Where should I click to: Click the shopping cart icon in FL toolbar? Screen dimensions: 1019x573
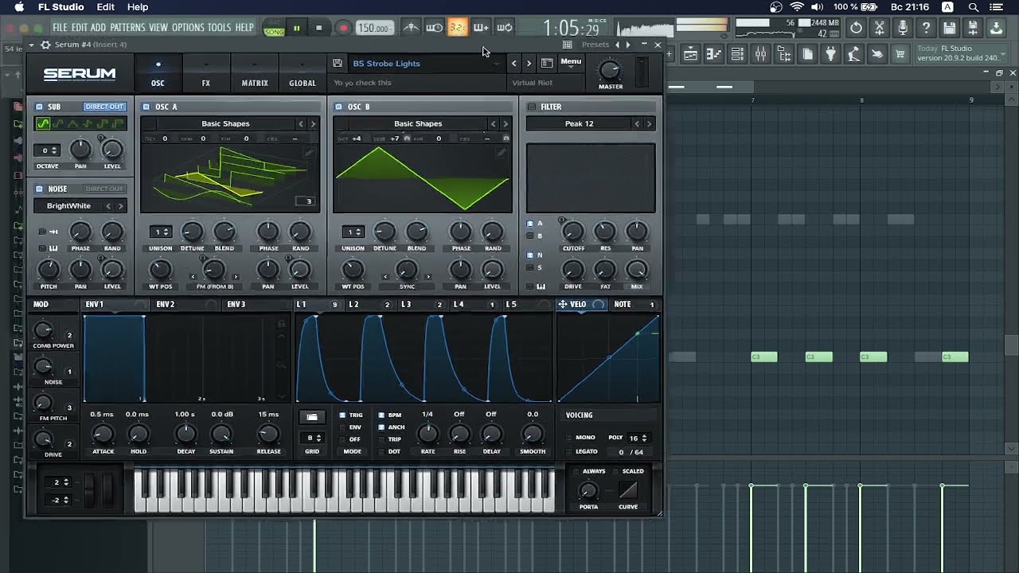pyautogui.click(x=900, y=54)
